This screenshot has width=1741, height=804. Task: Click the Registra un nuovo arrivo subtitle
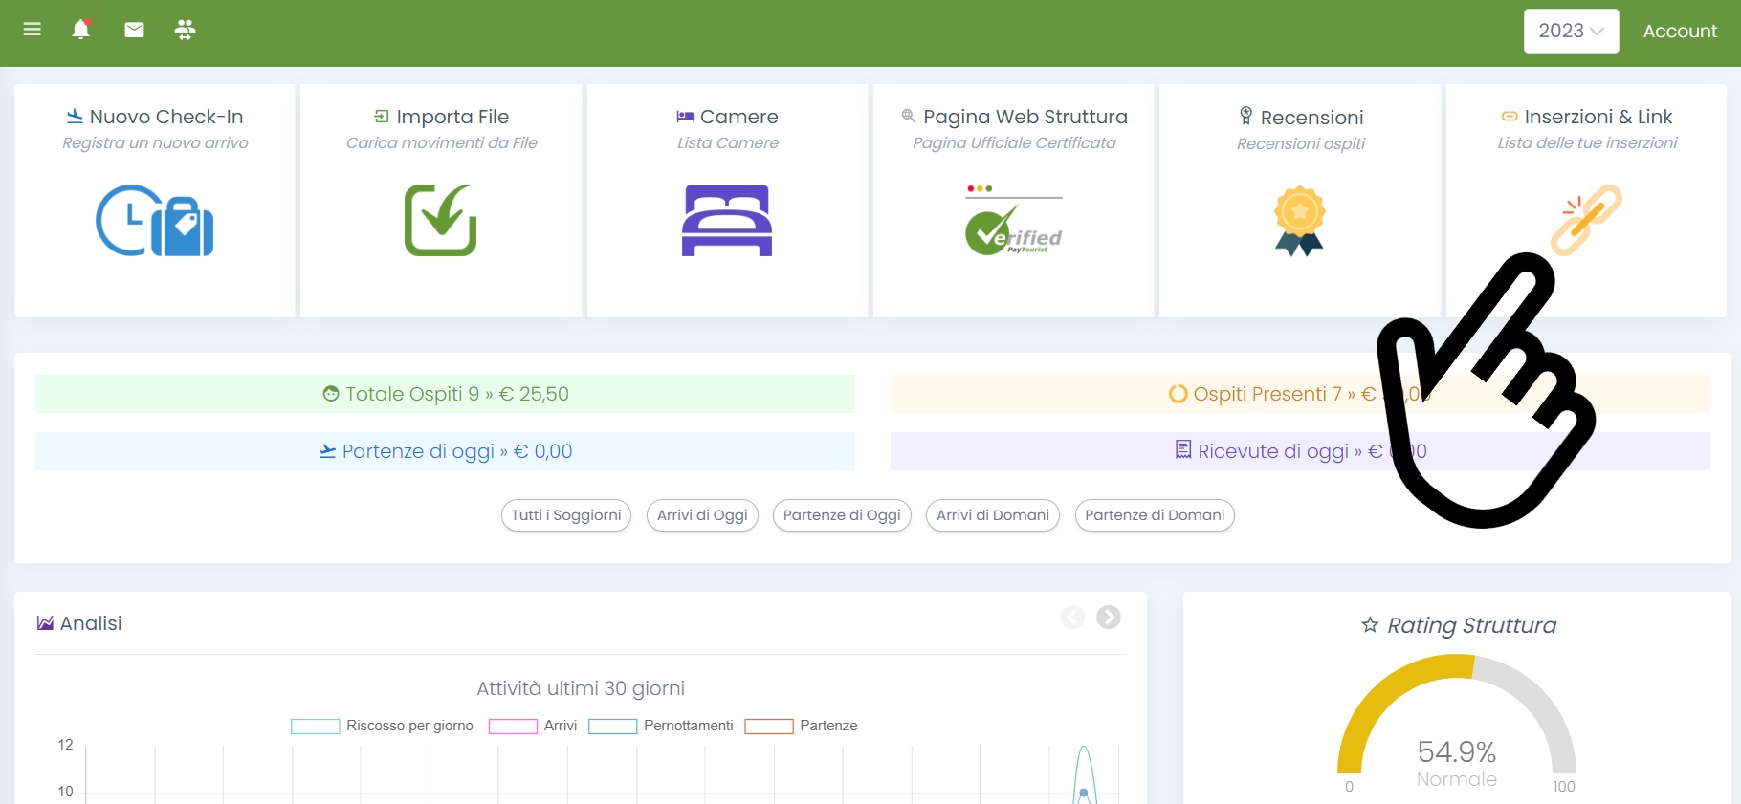pos(155,143)
